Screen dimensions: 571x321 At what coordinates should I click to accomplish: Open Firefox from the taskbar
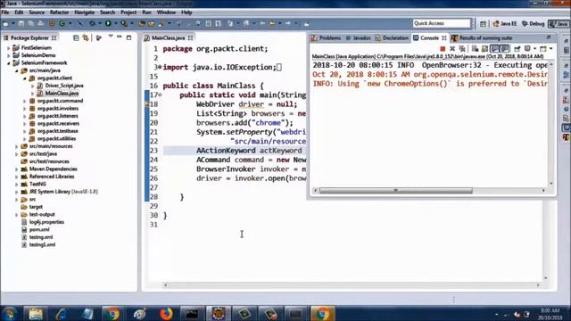166,313
